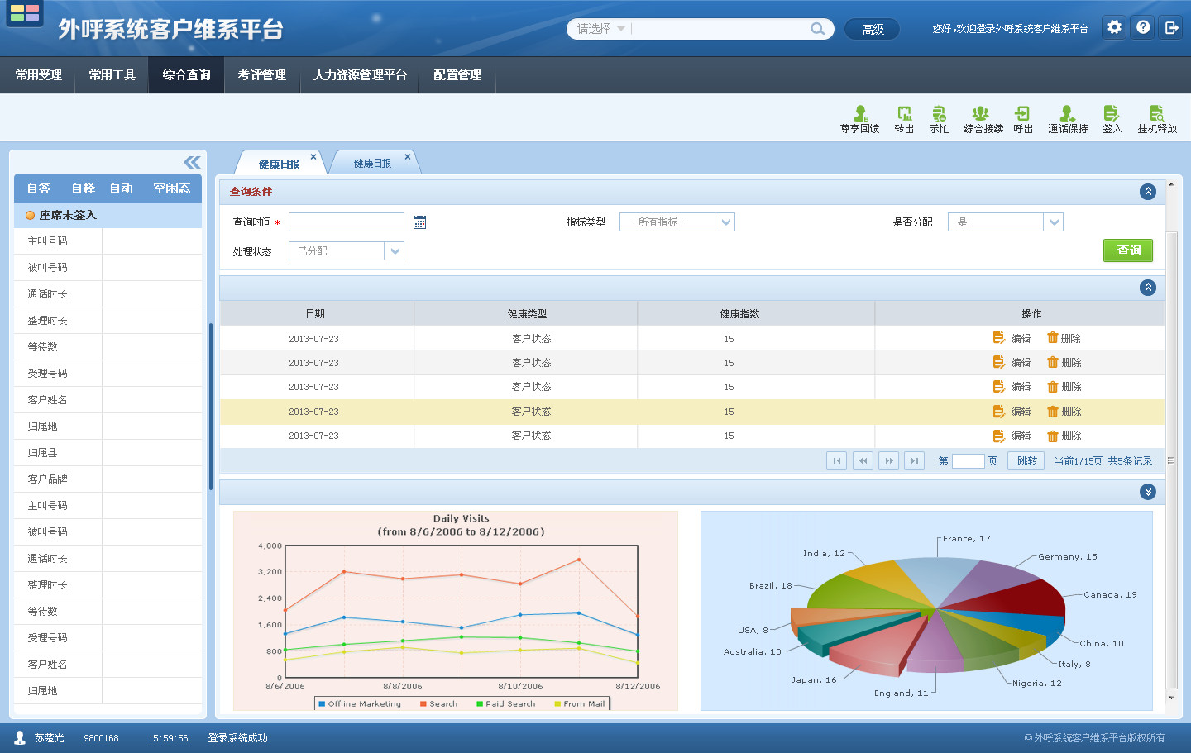1191x753 pixels.
Task: Close the active 健康日报 tab
Action: click(313, 156)
